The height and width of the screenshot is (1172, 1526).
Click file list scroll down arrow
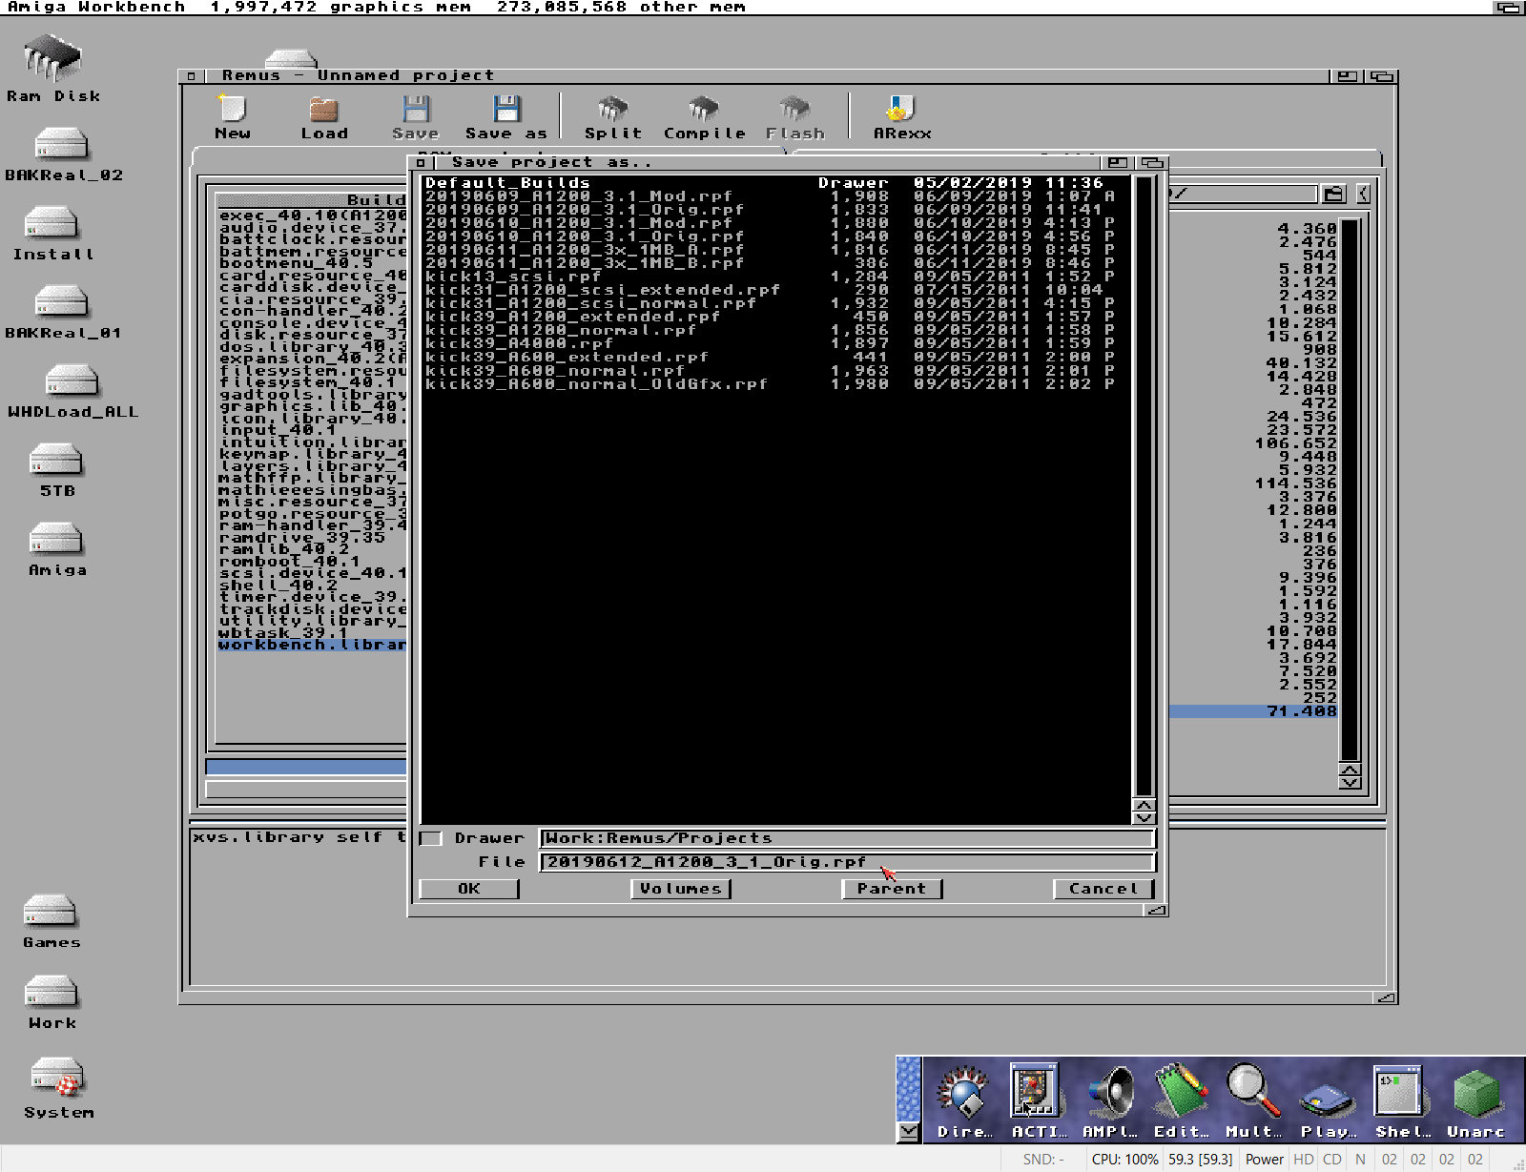pyautogui.click(x=1144, y=818)
